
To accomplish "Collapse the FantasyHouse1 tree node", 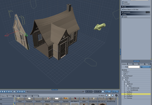I will coord(122,76).
